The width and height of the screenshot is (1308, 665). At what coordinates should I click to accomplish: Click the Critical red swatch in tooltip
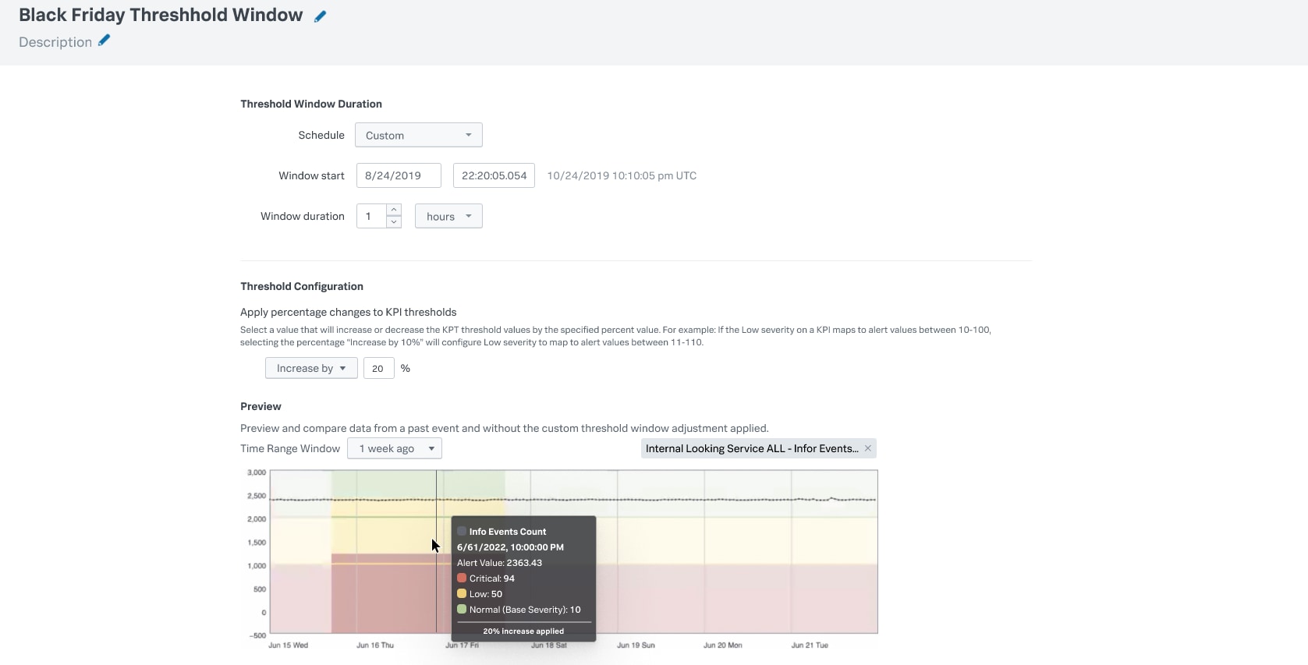(462, 578)
